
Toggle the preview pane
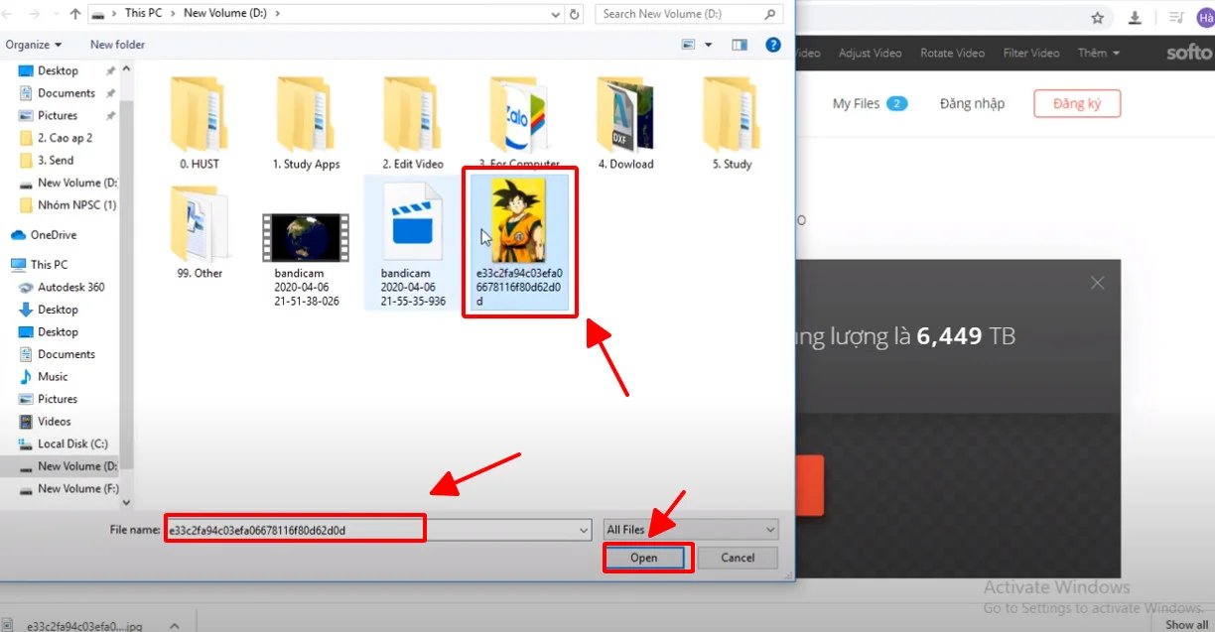(x=740, y=45)
